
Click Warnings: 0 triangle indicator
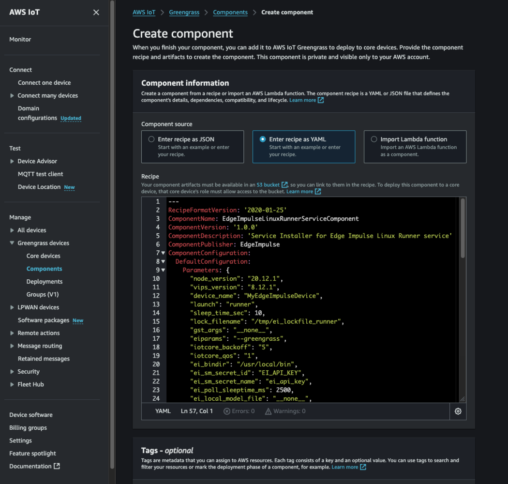(x=268, y=411)
